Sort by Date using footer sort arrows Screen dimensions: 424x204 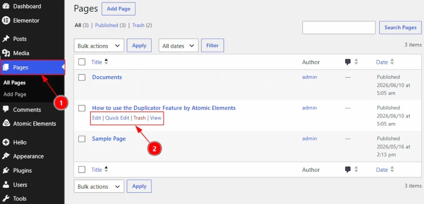pyautogui.click(x=392, y=169)
